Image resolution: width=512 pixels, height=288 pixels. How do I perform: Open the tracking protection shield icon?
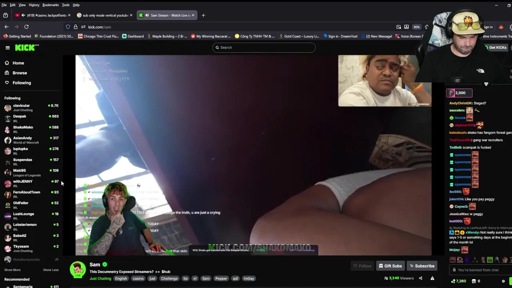point(68,27)
